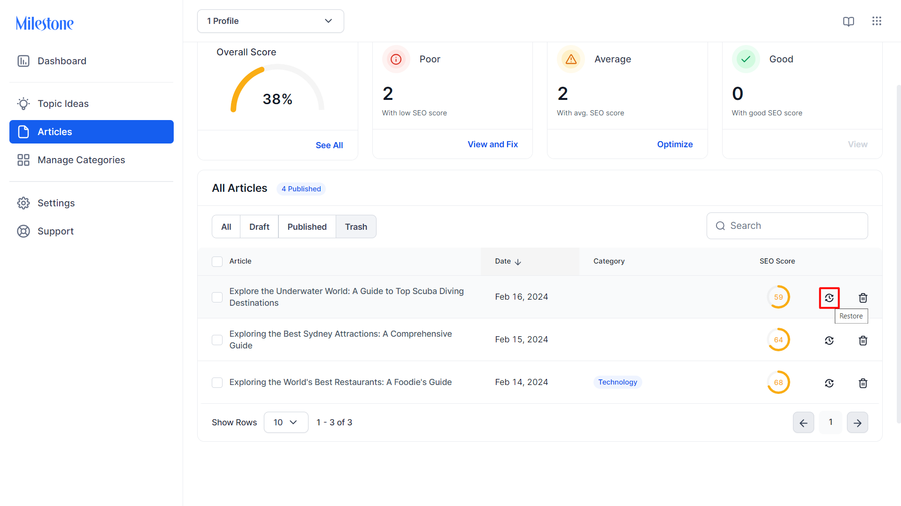Switch to the All tab
Viewport: 901px width, 506px height.
pyautogui.click(x=226, y=227)
